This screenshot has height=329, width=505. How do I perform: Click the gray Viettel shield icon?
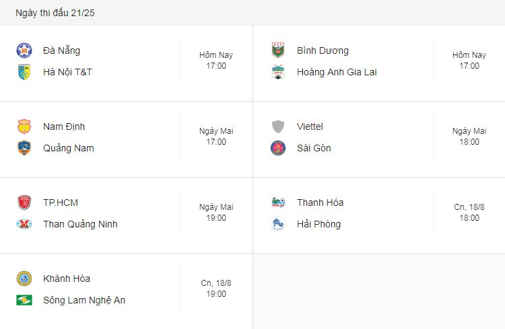click(278, 126)
